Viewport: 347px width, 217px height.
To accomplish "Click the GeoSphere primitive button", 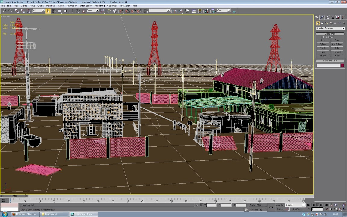I will [337, 44].
